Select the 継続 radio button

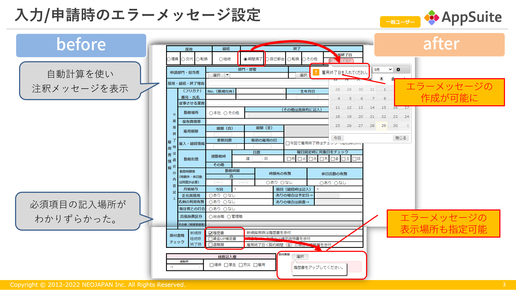coord(221,59)
